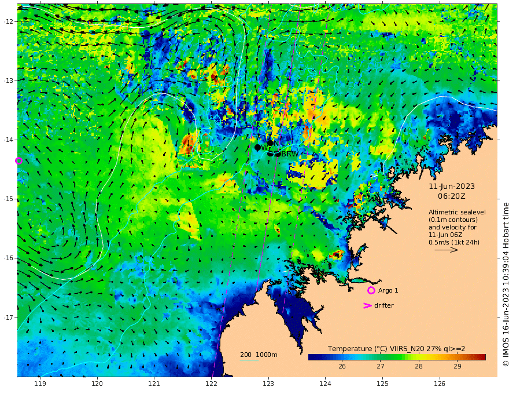Screen dimensions: 509x394
Task: Click the drifter legend label
Action: pyautogui.click(x=383, y=305)
